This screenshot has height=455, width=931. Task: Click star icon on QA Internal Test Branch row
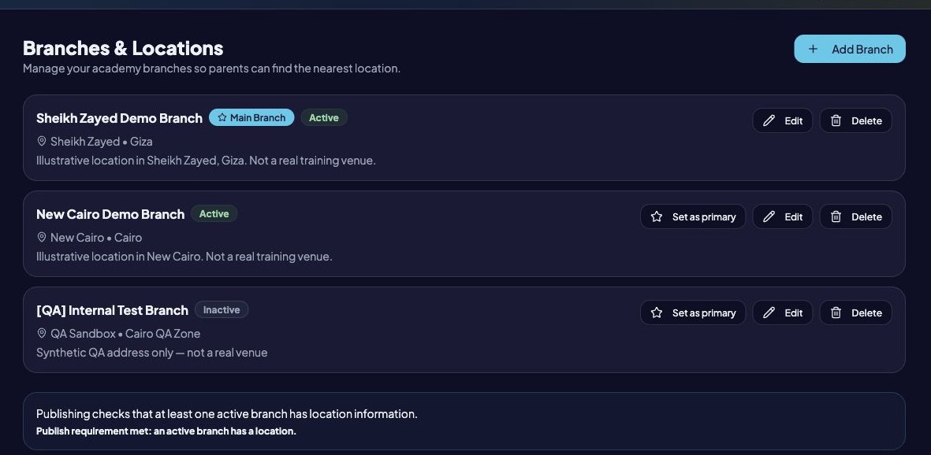(x=657, y=313)
